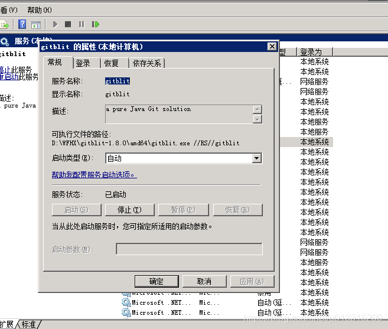The image size is (388, 329).
Task: Click the properties pane toolbar icon
Action: point(36,24)
